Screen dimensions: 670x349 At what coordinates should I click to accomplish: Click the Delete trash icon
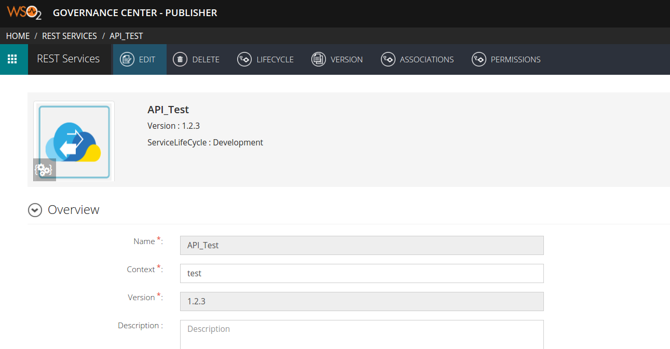click(180, 59)
